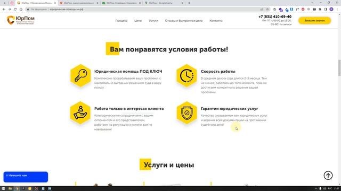
Task: Click the red adblock extension icon
Action: click(303, 10)
